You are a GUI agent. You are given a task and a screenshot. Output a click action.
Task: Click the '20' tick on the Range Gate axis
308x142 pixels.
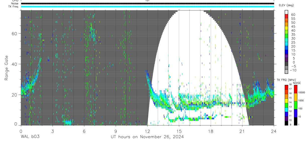coord(15,95)
